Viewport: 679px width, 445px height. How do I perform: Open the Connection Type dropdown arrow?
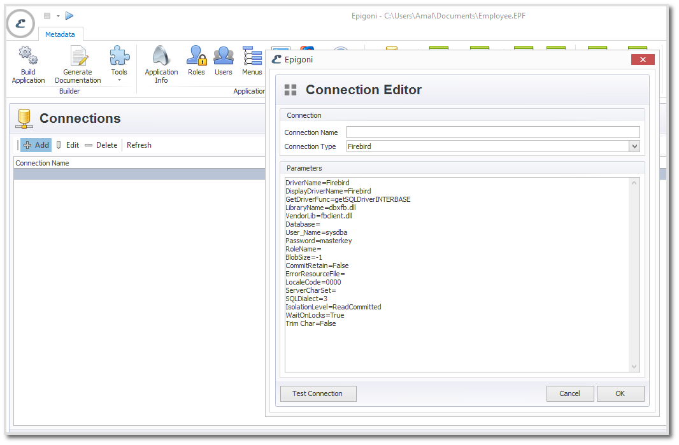pos(634,146)
